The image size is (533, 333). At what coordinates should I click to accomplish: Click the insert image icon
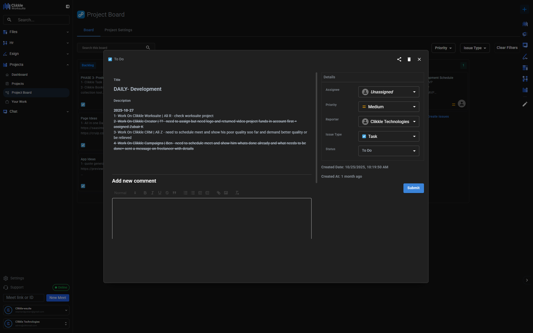click(x=226, y=193)
